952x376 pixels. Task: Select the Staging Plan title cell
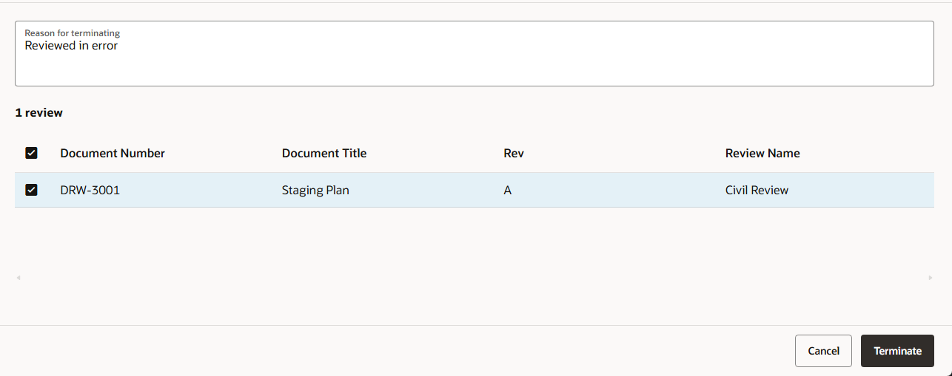315,191
